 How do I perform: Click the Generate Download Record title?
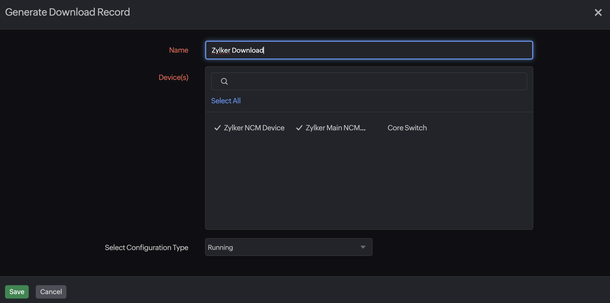coord(68,12)
